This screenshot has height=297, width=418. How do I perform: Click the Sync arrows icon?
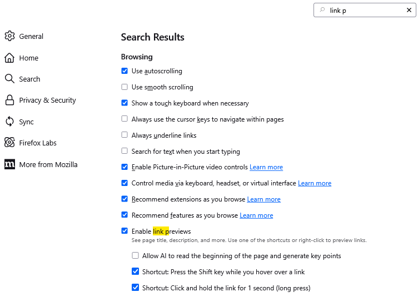pos(9,122)
